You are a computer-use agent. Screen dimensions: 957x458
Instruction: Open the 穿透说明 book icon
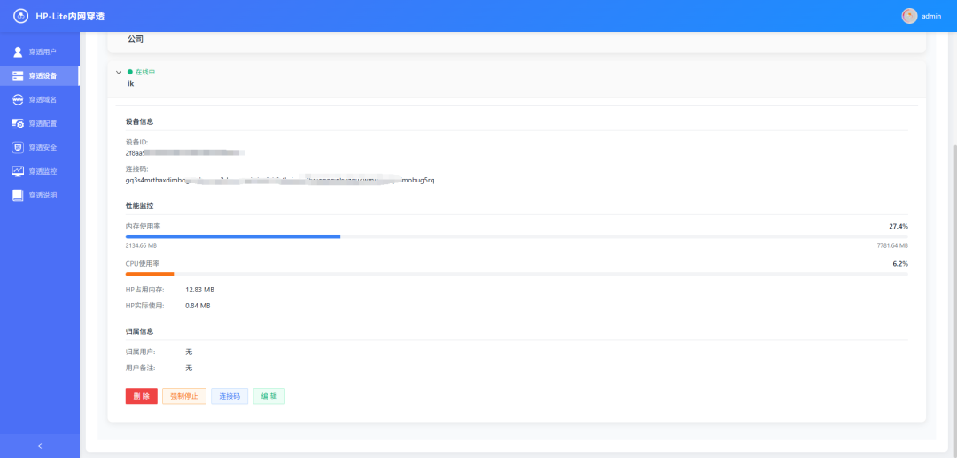click(x=18, y=195)
